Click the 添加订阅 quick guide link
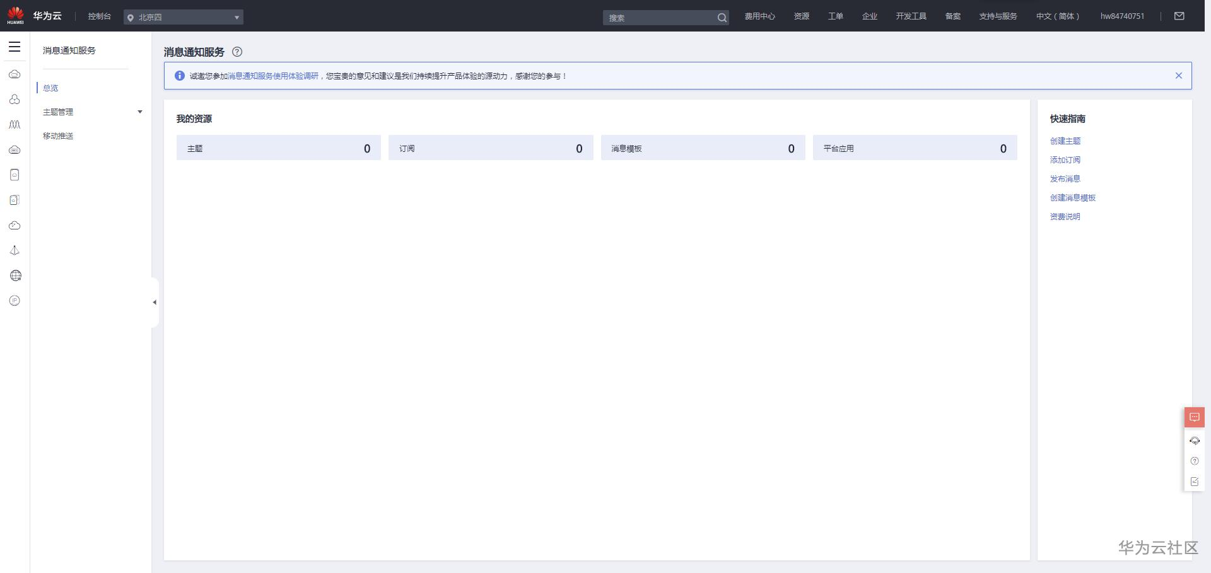The image size is (1211, 573). pyautogui.click(x=1065, y=160)
